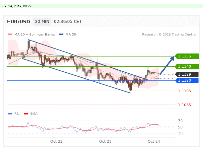The image size is (203, 151).
Task: Click the blue 1.1120 pivot label
Action: point(187,80)
